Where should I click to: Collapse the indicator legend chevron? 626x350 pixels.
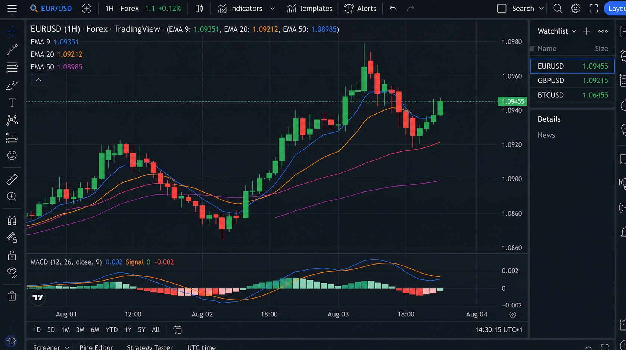[x=38, y=79]
